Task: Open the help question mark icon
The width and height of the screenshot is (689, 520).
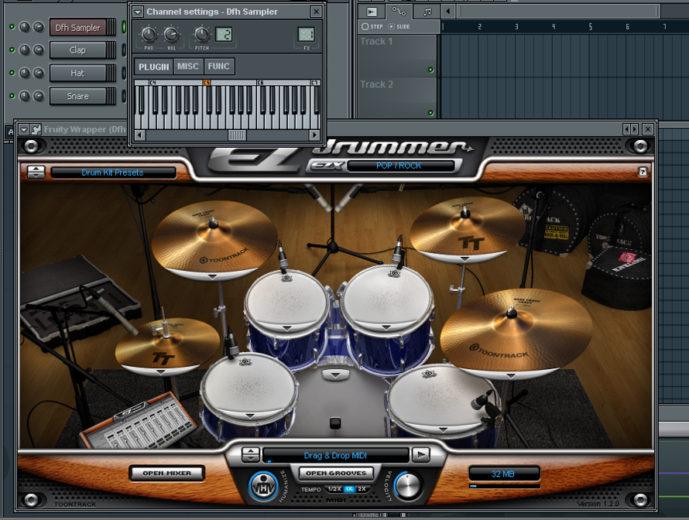Action: point(643,172)
